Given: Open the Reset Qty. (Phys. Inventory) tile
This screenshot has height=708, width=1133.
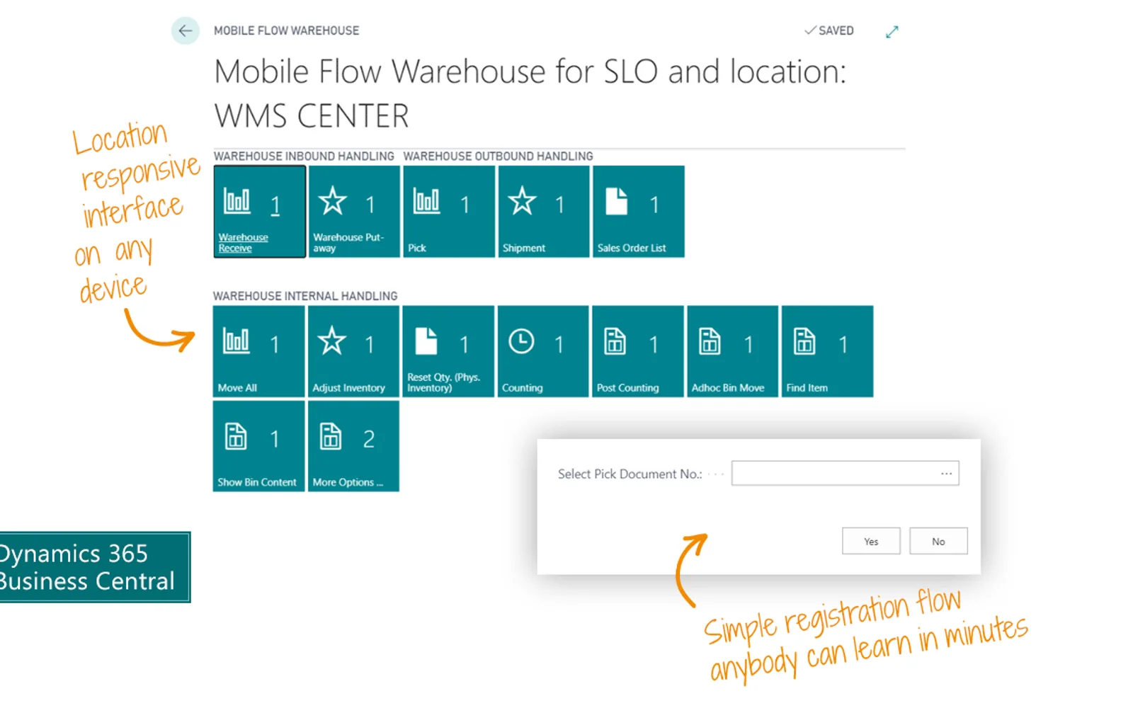Looking at the screenshot, I should [x=448, y=351].
